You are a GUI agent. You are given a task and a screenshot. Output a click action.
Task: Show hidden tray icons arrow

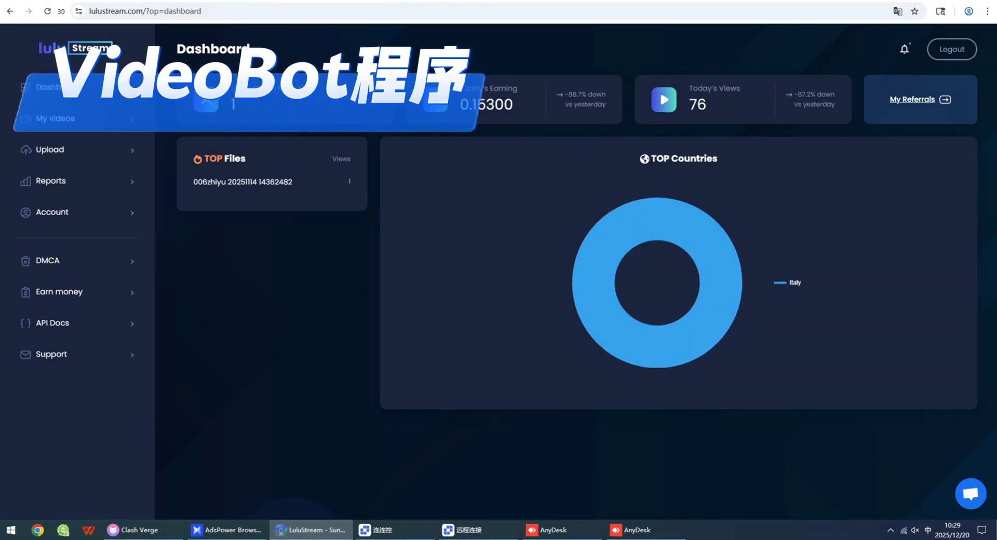(x=890, y=530)
